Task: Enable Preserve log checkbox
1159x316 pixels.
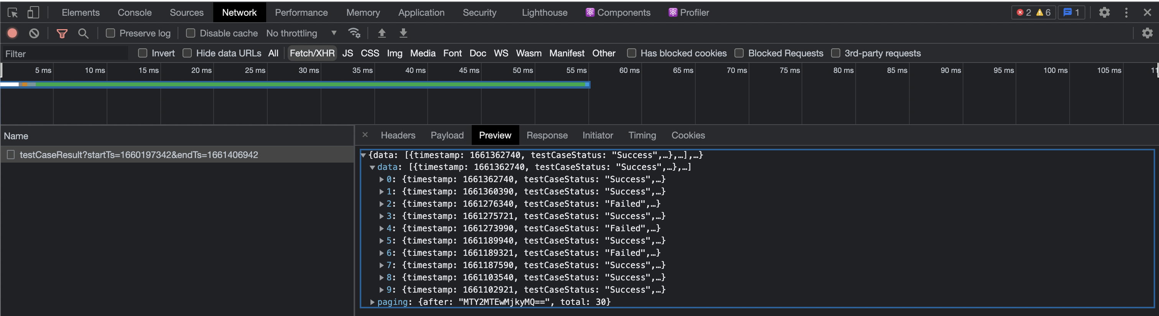Action: (110, 33)
